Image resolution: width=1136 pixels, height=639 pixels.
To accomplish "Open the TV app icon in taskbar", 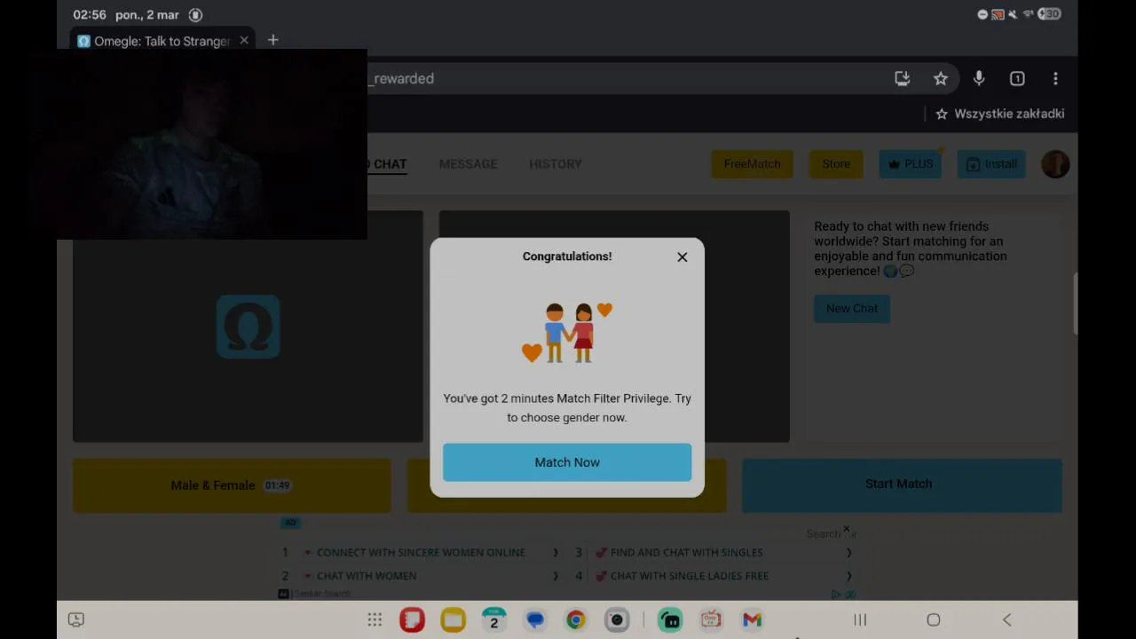I will pyautogui.click(x=711, y=620).
